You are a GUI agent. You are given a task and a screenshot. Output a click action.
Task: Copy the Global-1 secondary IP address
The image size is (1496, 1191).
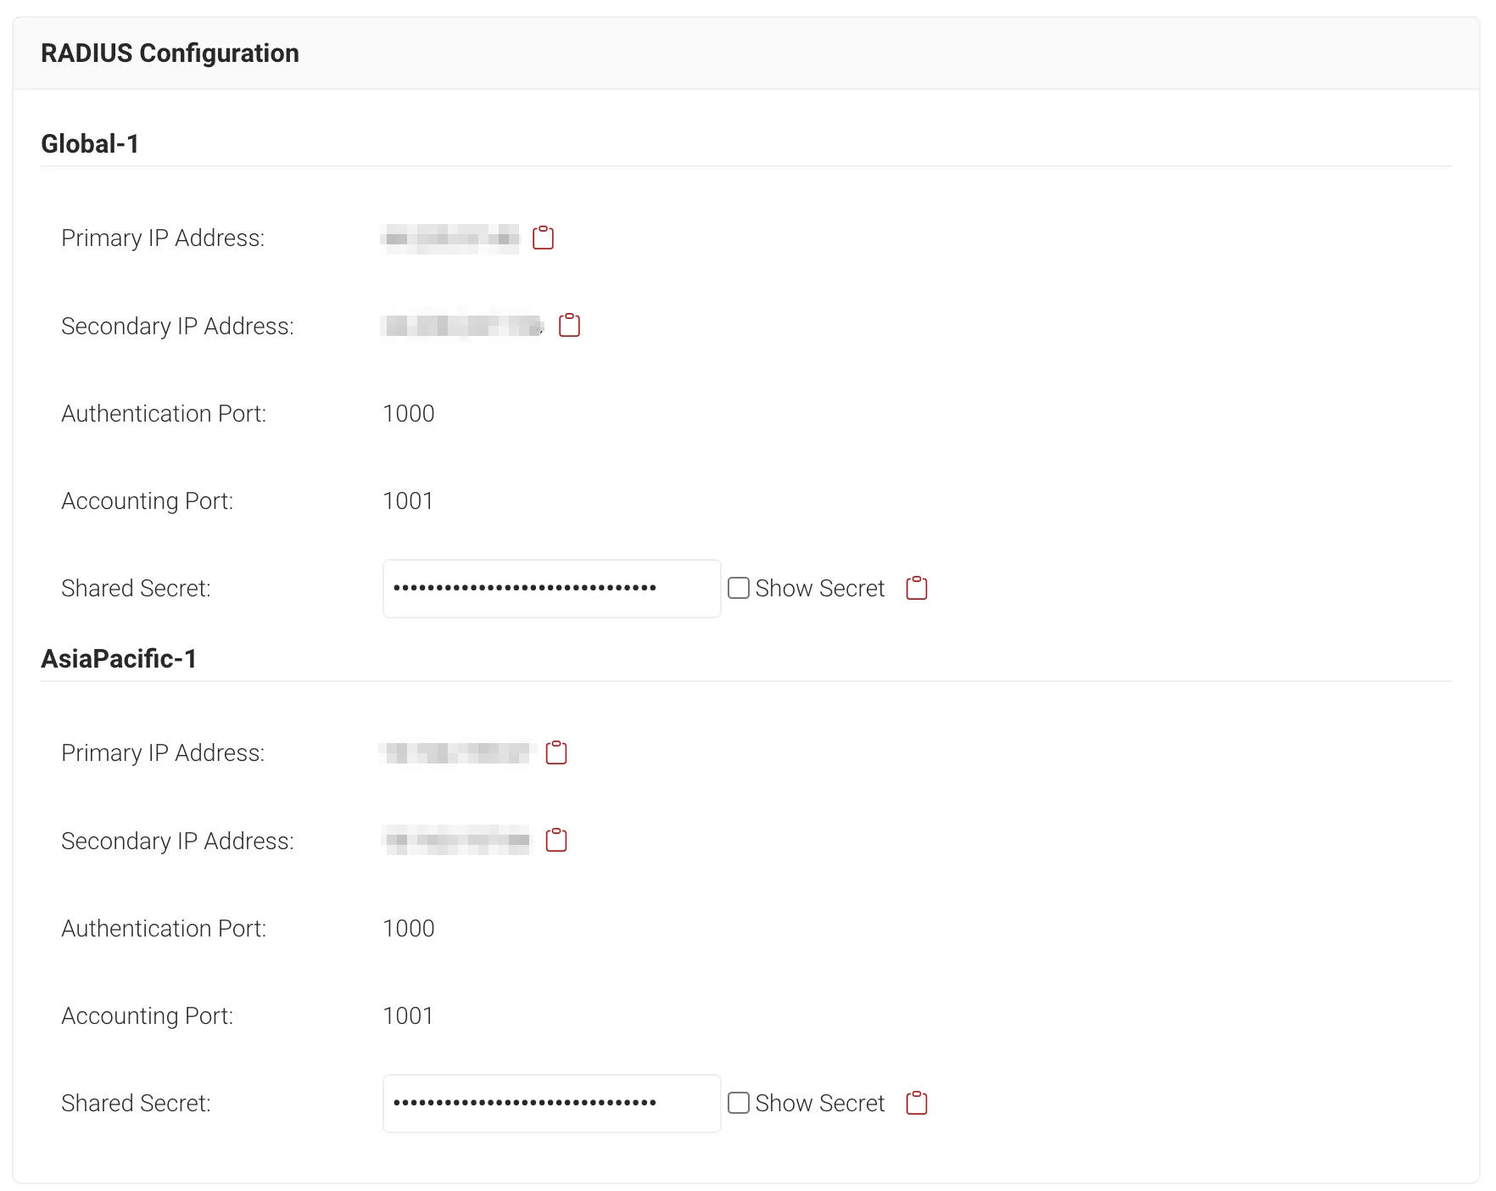[x=569, y=325]
